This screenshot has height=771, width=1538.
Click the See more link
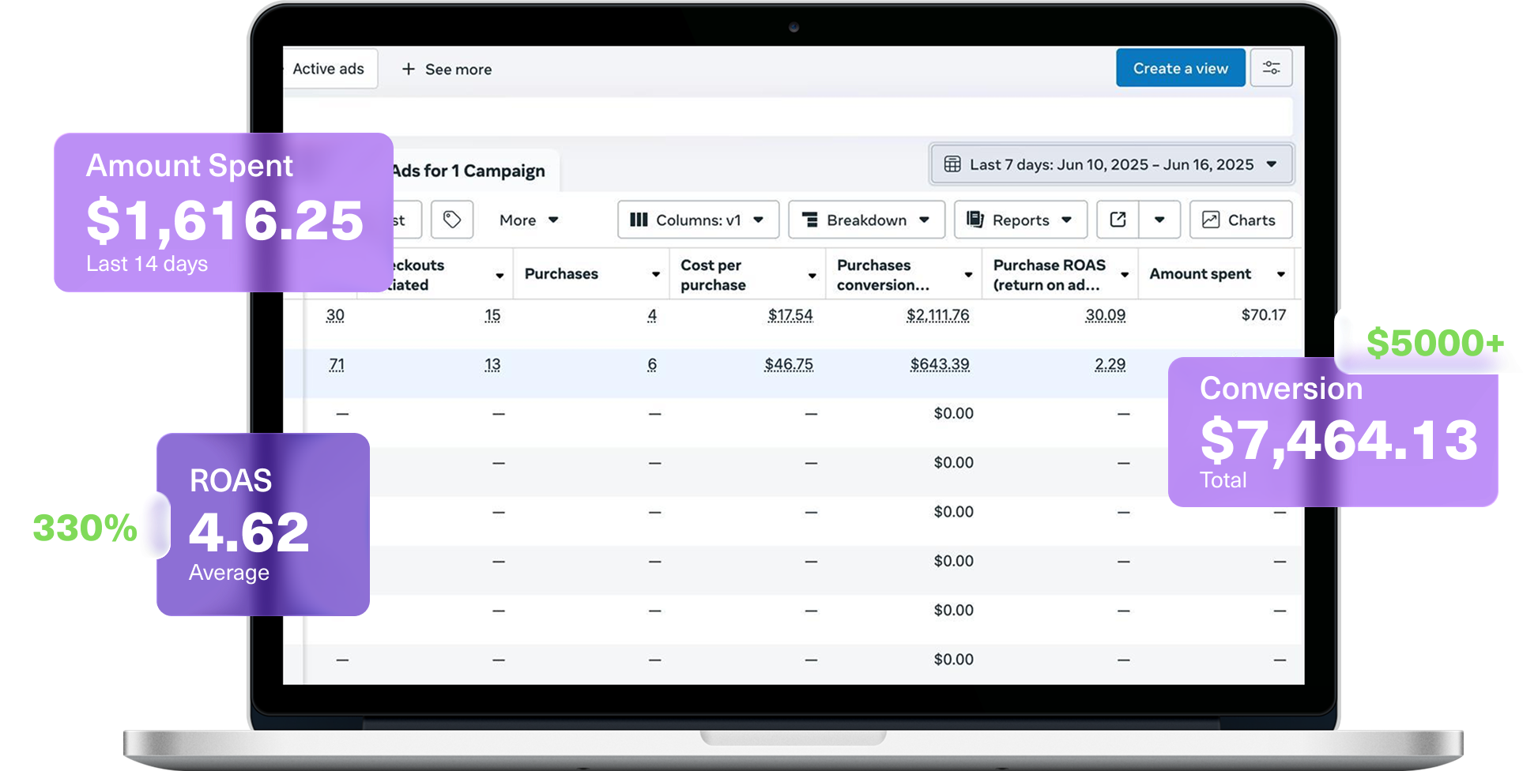pos(458,70)
